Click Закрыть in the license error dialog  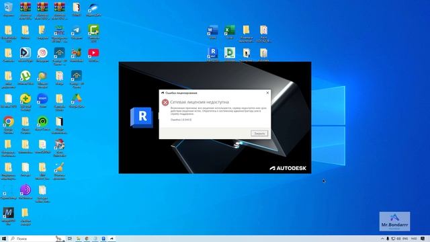[x=259, y=133]
